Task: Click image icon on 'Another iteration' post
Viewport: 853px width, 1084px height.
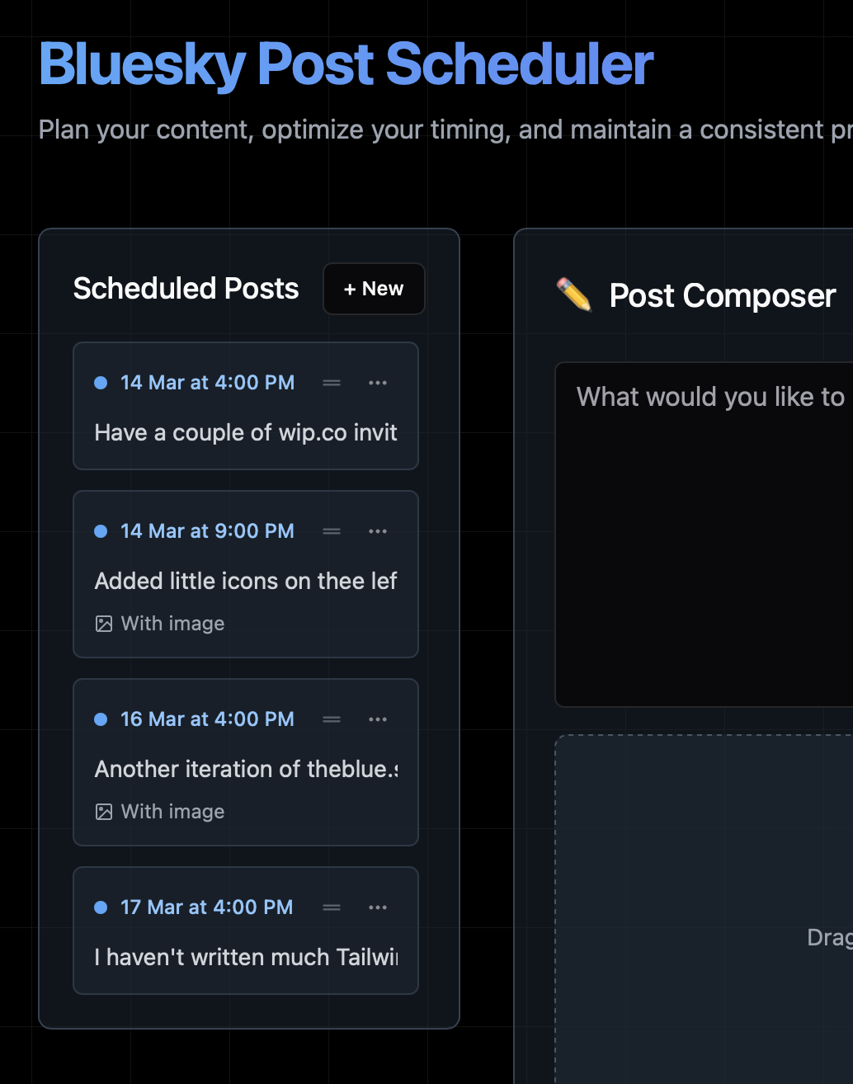Action: coord(104,812)
